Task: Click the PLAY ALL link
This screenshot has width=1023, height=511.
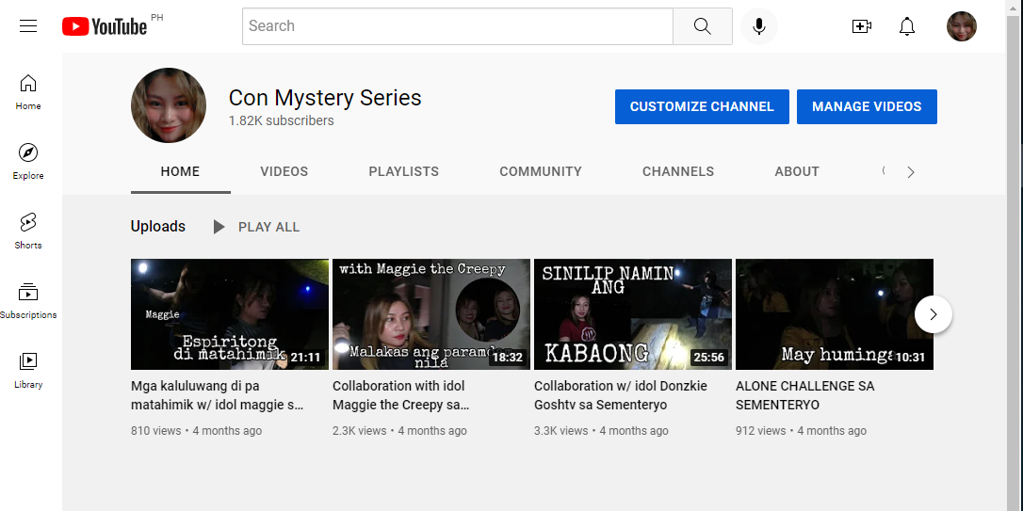Action: pos(268,227)
